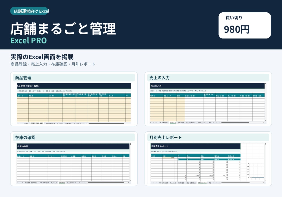Click previous-sheet arrow in 在庫の確認 screenshot

coord(17,183)
